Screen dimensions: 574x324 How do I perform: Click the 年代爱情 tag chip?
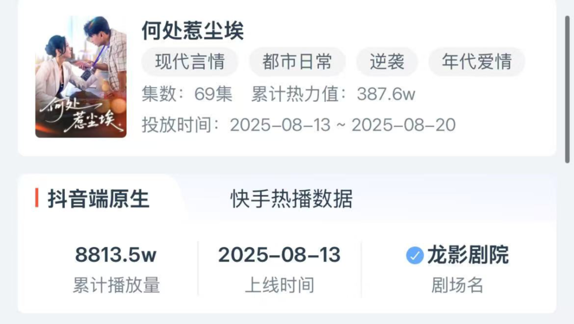476,62
